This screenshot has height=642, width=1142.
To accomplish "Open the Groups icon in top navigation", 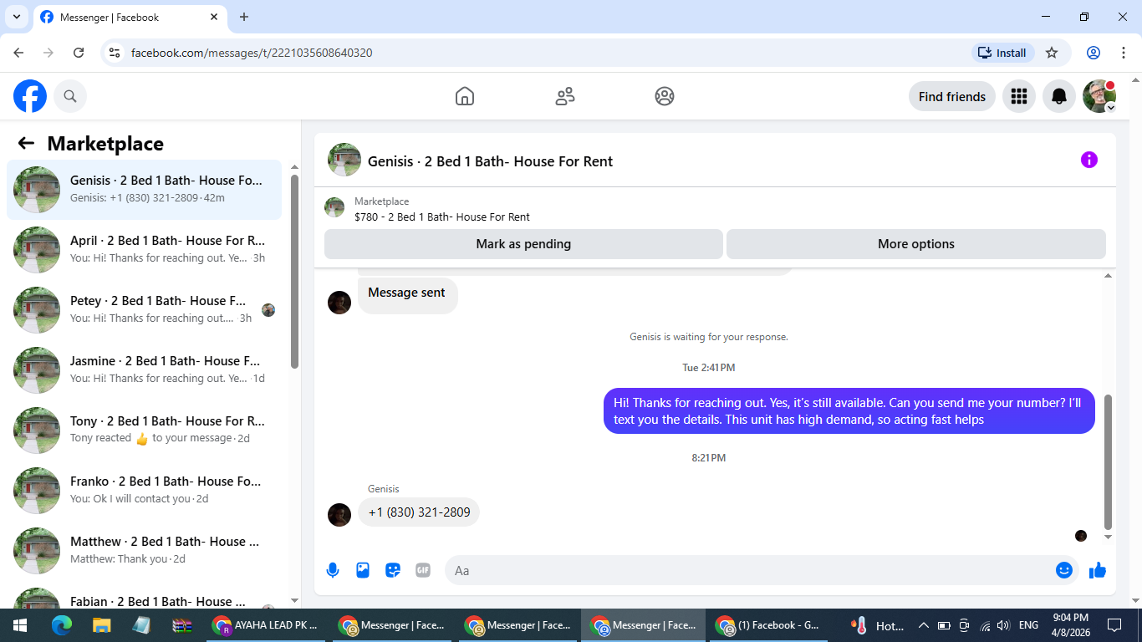I will 665,96.
